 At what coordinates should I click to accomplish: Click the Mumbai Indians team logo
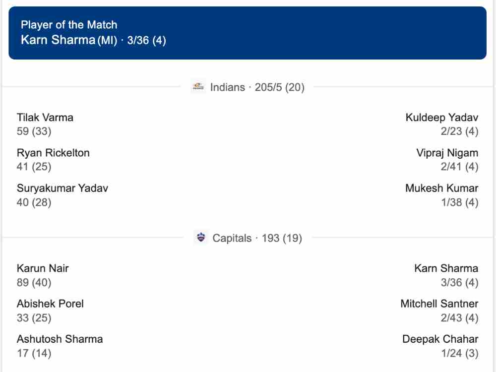pyautogui.click(x=198, y=87)
